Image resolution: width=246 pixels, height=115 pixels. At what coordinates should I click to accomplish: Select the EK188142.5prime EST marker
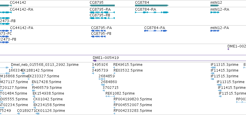pos(23,73)
